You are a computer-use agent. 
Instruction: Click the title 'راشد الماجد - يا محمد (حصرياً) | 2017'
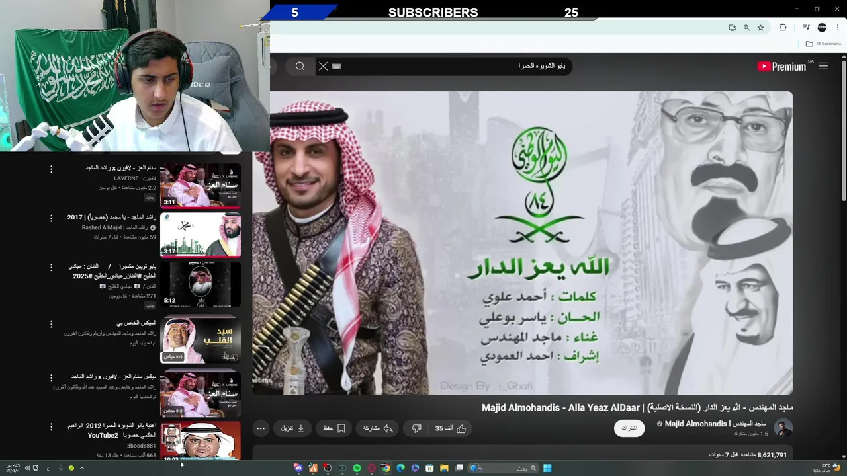click(x=111, y=217)
